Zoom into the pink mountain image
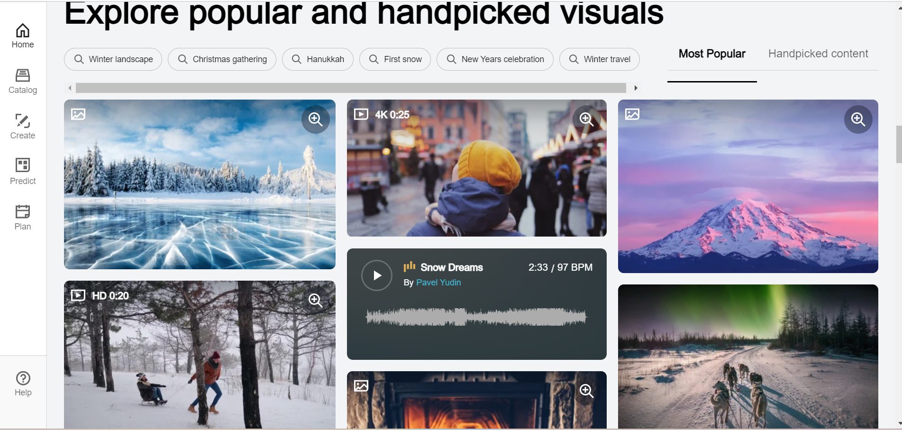Viewport: 902px width, 430px height. click(x=858, y=119)
